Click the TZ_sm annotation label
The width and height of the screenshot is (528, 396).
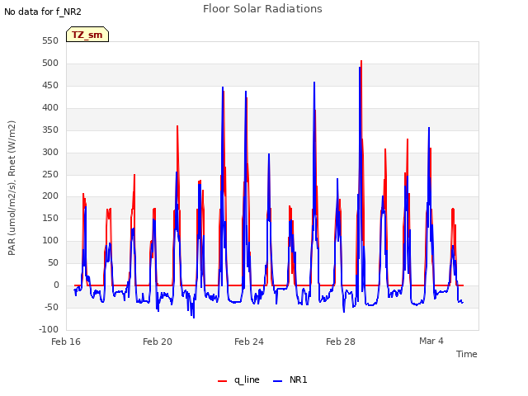pyautogui.click(x=87, y=35)
